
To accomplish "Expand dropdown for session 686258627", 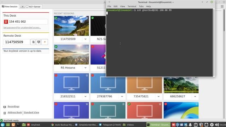I will tap(195, 96).
